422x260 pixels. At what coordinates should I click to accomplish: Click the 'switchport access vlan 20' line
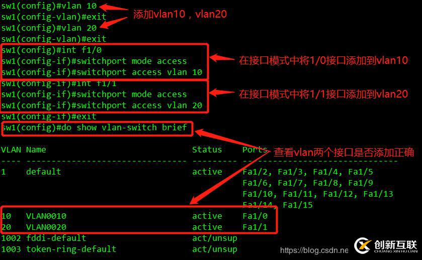click(x=102, y=105)
